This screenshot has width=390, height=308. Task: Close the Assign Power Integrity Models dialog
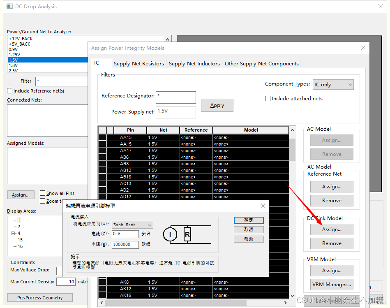point(363,48)
